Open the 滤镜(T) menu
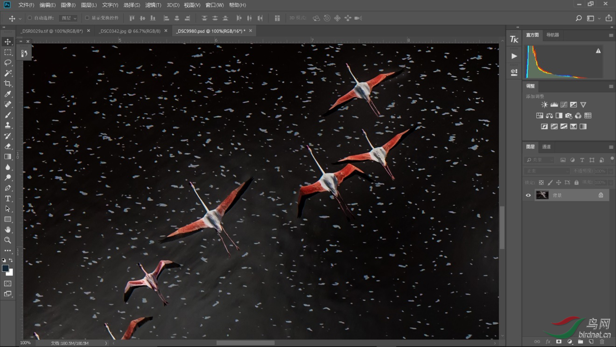Viewport: 616px width, 347px height. tap(153, 5)
